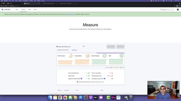Open Trash from the dock
181x101 pixels.
click(131, 98)
